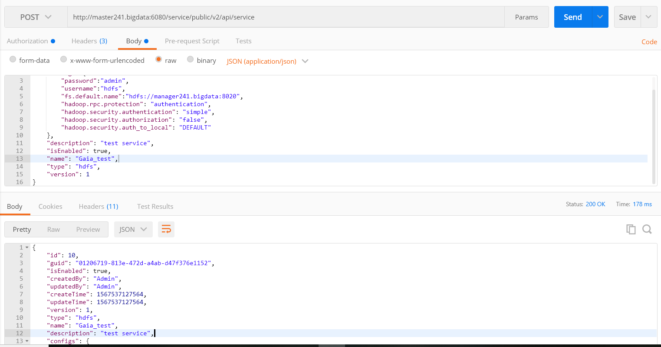The height and width of the screenshot is (347, 661).
Task: Switch to the Tests tab
Action: [x=243, y=41]
